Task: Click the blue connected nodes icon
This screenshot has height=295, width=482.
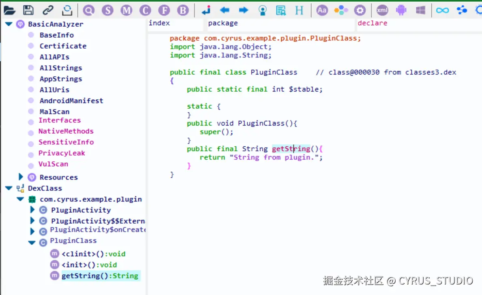Action: (x=462, y=10)
